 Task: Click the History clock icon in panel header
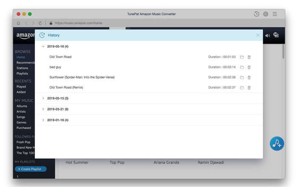(42, 35)
